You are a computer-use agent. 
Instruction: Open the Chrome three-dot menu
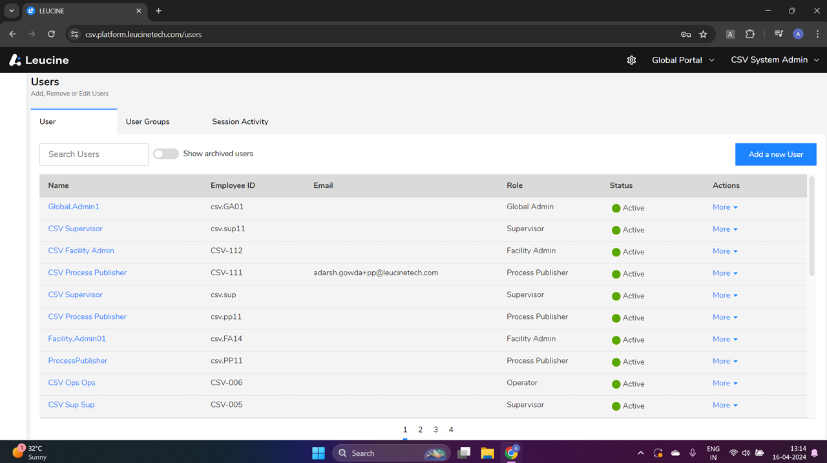[x=817, y=34]
